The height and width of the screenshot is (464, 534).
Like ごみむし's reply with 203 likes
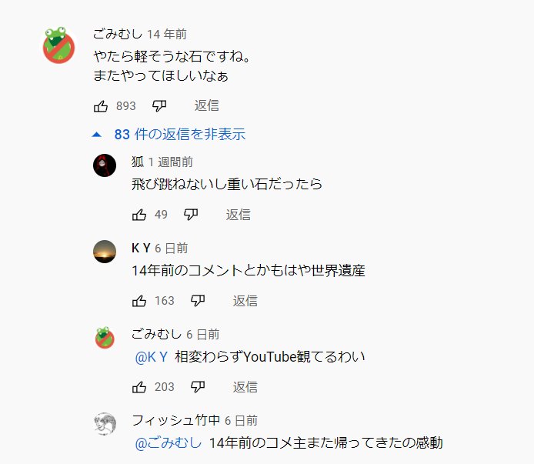pyautogui.click(x=139, y=387)
